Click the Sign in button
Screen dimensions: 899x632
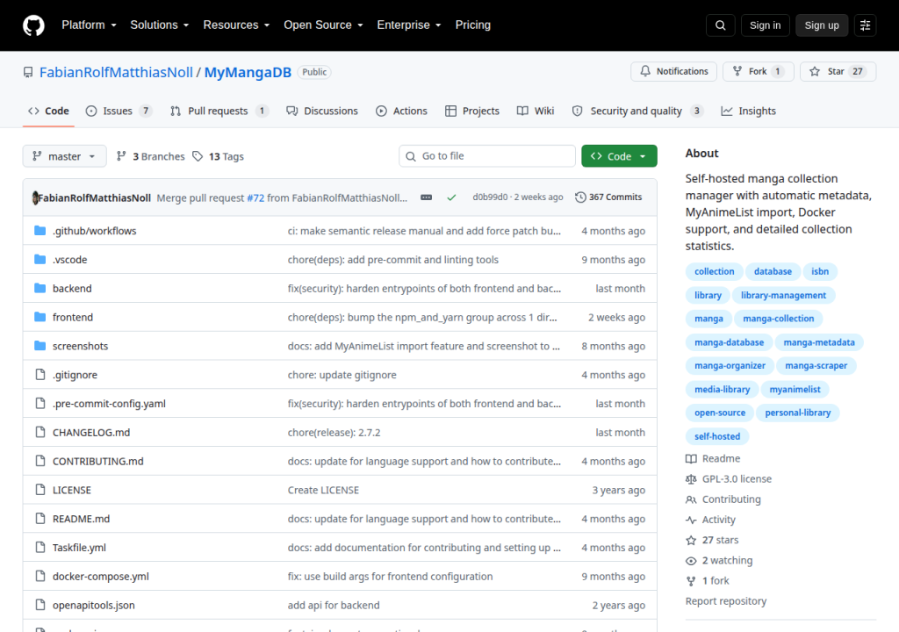[x=765, y=25]
